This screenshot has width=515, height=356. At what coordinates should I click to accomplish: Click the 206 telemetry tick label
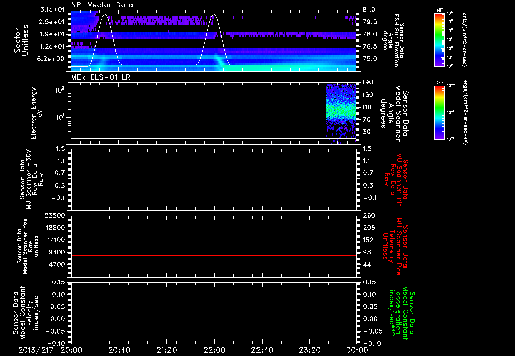pyautogui.click(x=368, y=228)
